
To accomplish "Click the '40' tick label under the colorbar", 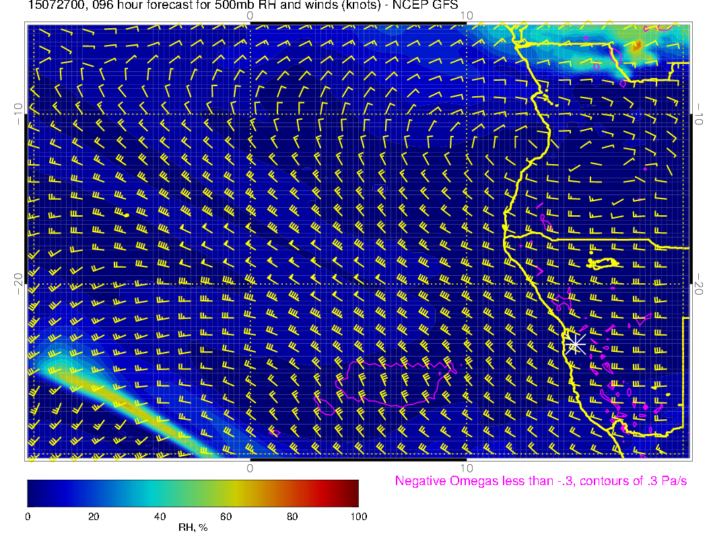I will pos(160,517).
